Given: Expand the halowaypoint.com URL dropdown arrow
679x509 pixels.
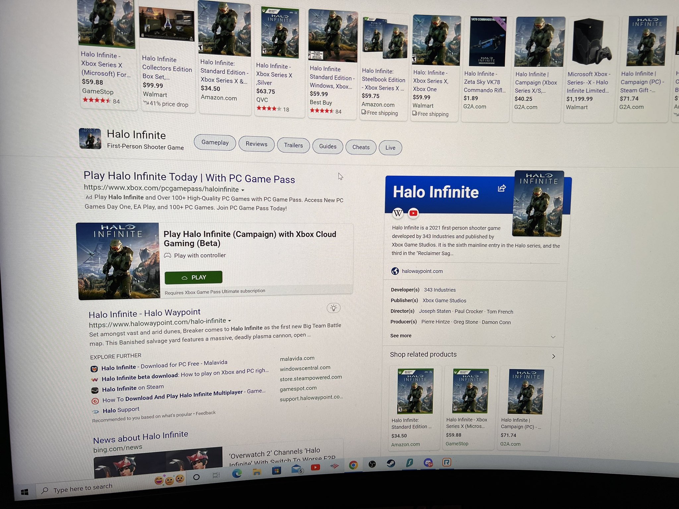Looking at the screenshot, I should [229, 321].
